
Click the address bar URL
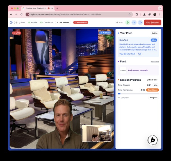point(65,14)
